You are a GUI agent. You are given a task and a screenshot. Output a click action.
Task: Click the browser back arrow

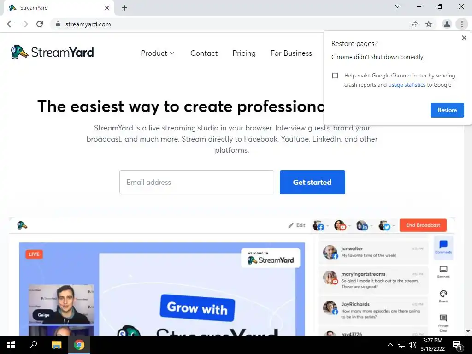coord(10,24)
